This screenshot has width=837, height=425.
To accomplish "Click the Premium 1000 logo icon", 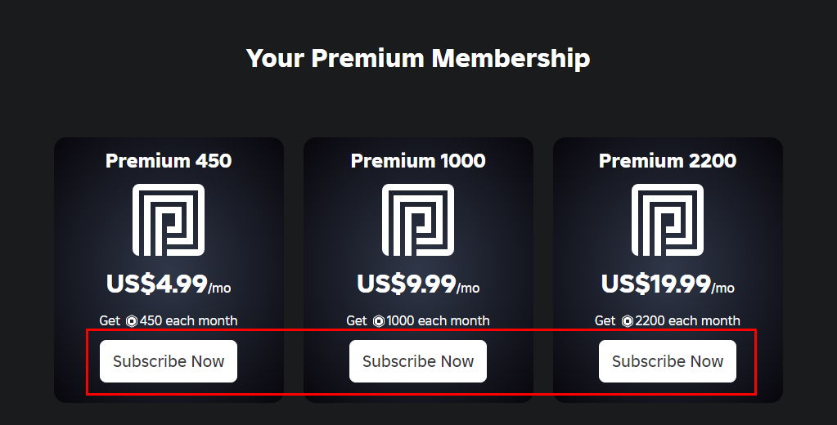I will tap(418, 220).
